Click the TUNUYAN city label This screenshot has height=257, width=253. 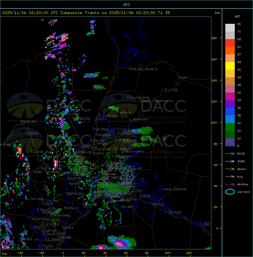[x=64, y=238]
